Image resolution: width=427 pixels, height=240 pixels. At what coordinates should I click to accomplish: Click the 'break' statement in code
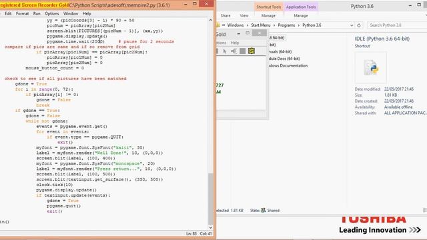[x=43, y=105]
